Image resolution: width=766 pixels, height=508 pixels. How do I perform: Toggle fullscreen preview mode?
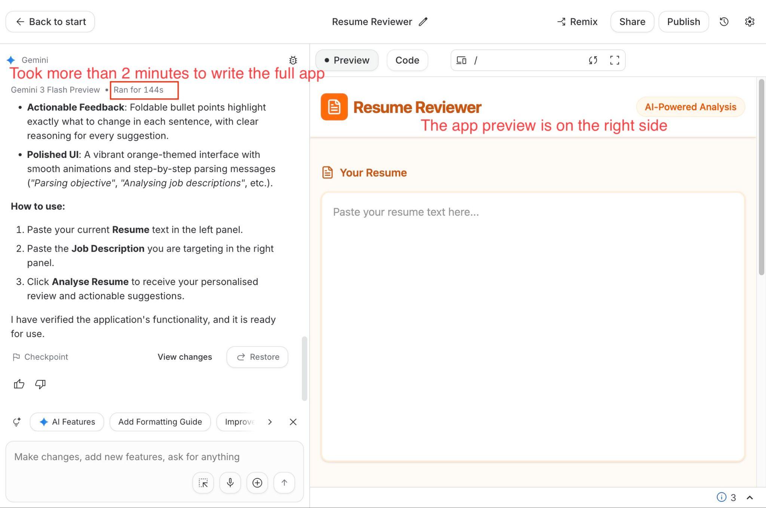click(615, 60)
